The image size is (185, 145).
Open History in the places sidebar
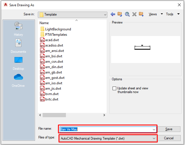(x=18, y=29)
